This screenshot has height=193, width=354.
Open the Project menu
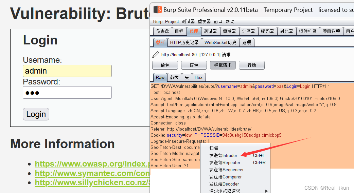pos(172,21)
